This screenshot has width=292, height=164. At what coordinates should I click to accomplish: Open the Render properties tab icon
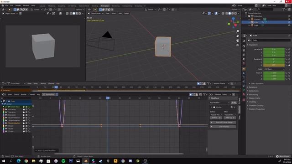pos(244,46)
